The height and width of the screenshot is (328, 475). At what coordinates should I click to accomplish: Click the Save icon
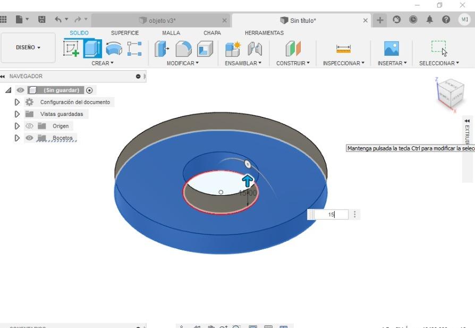click(42, 20)
